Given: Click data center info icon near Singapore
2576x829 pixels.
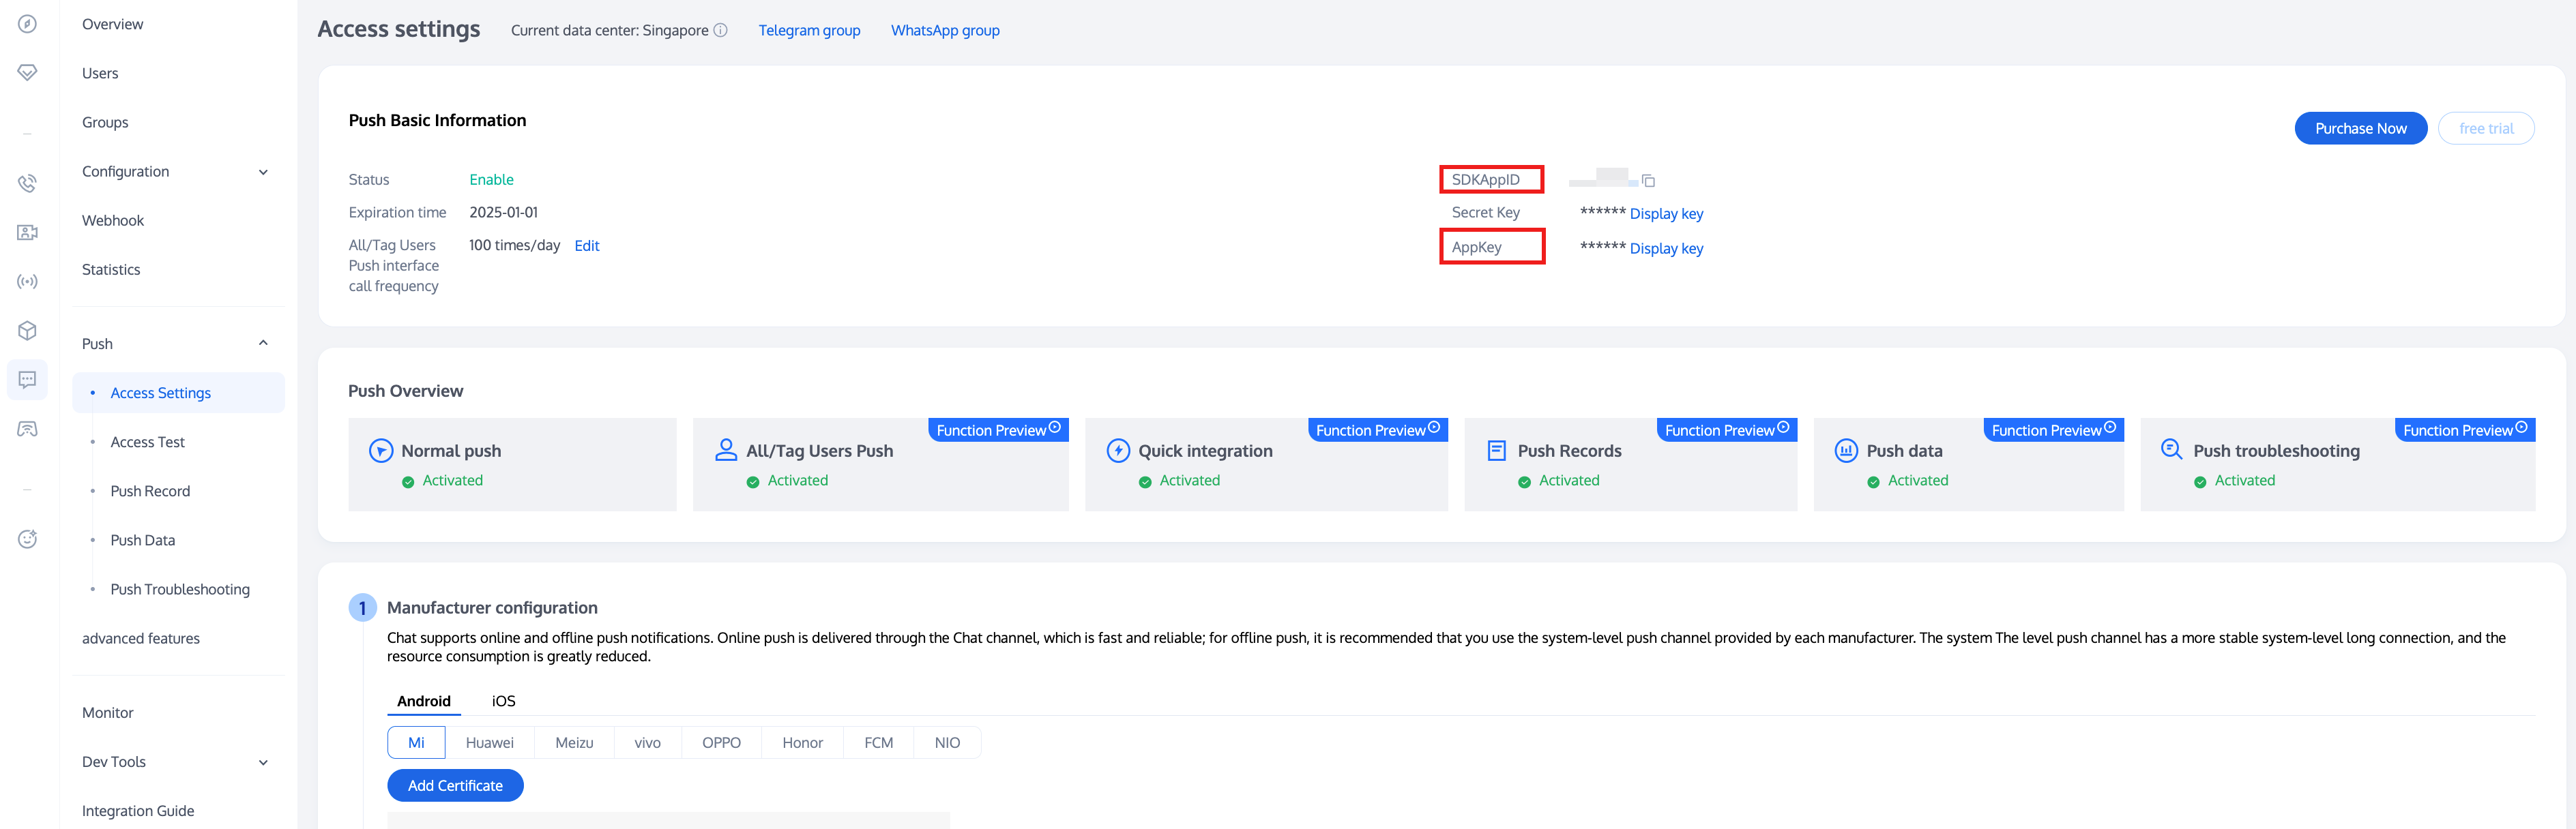Looking at the screenshot, I should coord(720,30).
